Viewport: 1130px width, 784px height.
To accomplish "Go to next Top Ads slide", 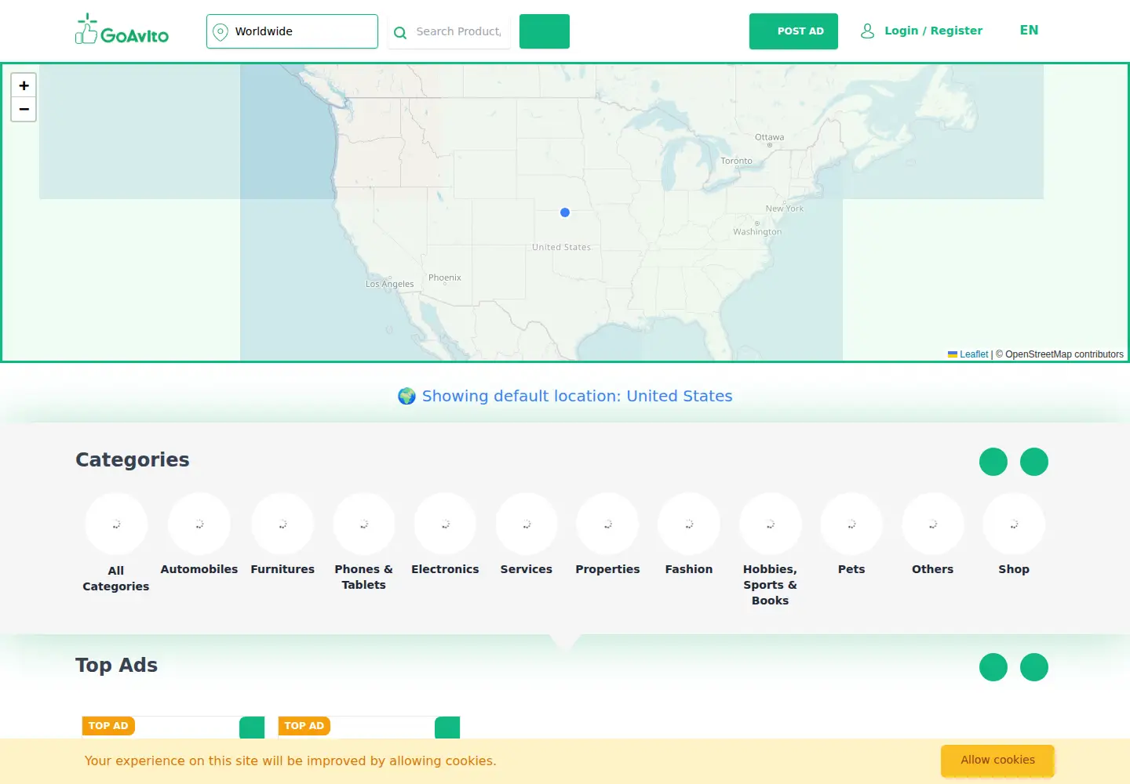I will [x=1034, y=667].
